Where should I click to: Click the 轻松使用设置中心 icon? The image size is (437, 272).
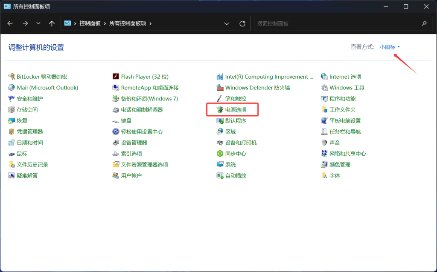(116, 132)
